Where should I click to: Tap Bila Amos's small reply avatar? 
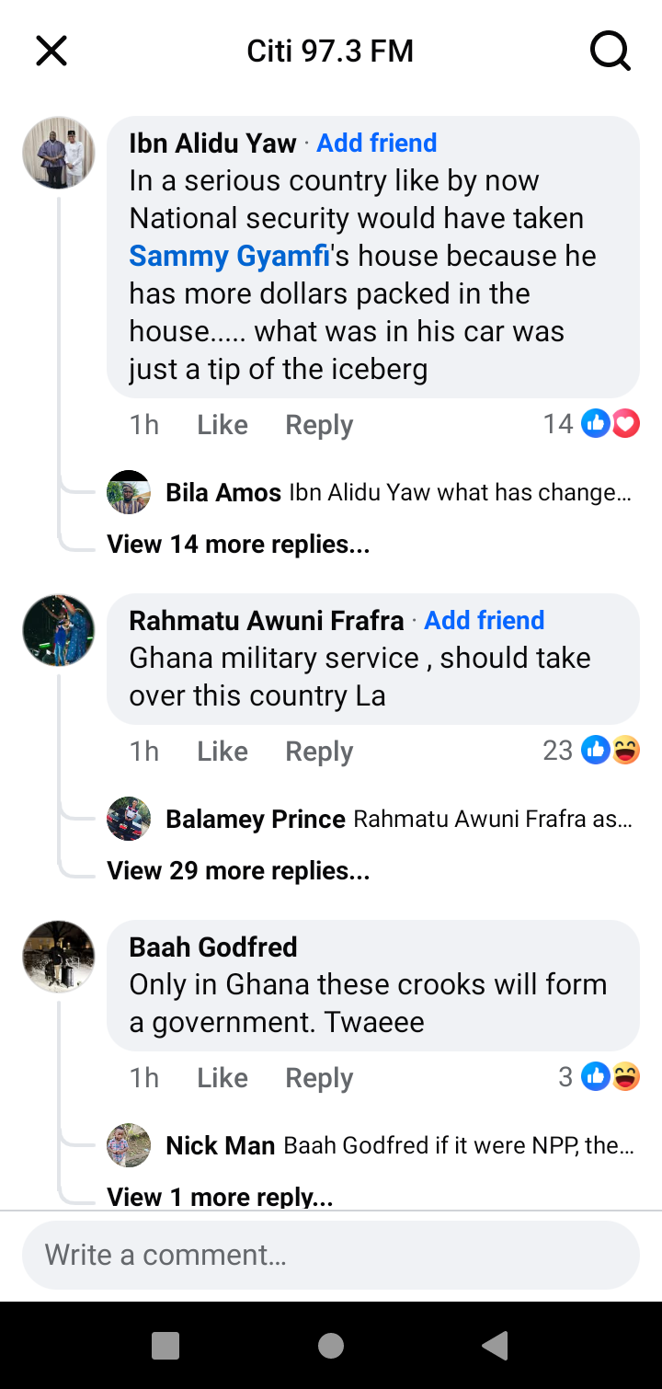click(x=129, y=493)
